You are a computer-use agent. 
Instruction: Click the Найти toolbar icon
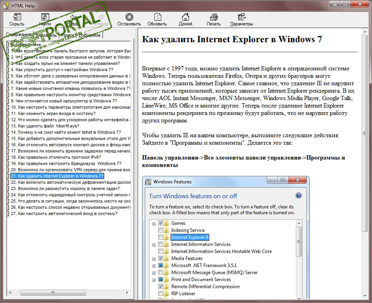(45, 17)
